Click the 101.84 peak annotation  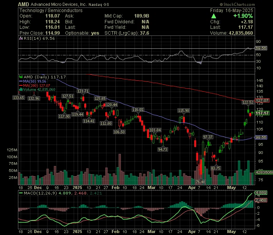(155, 130)
